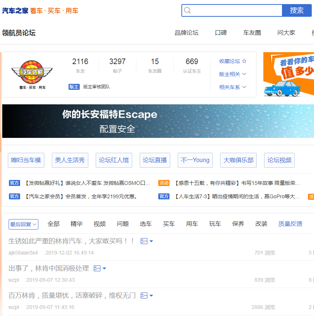Click the winged Autohome forum badge logo
314x316 pixels.
pyautogui.click(x=32, y=72)
